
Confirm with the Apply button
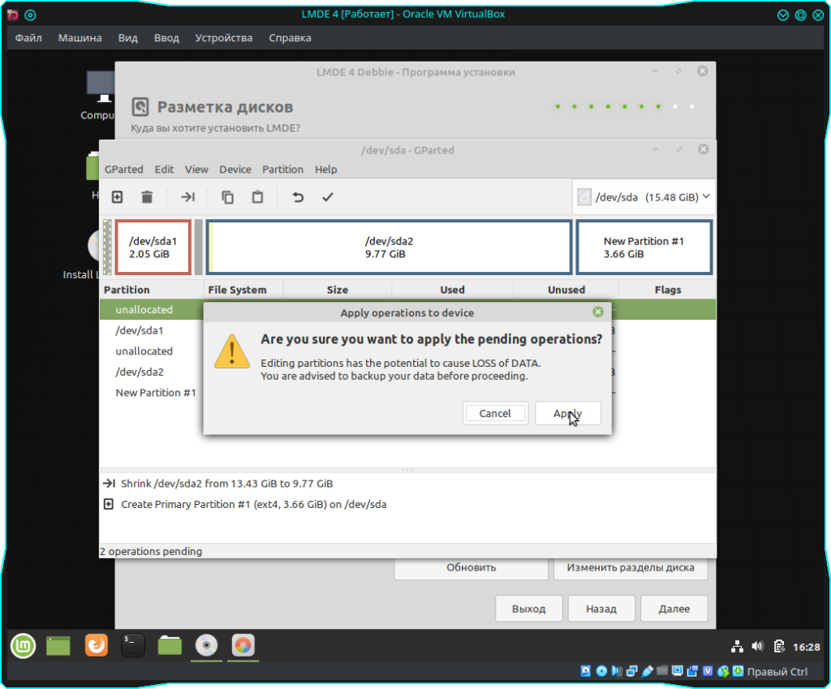(x=568, y=413)
